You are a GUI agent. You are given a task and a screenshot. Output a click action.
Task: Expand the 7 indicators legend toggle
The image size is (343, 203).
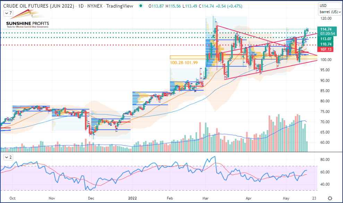pos(8,13)
